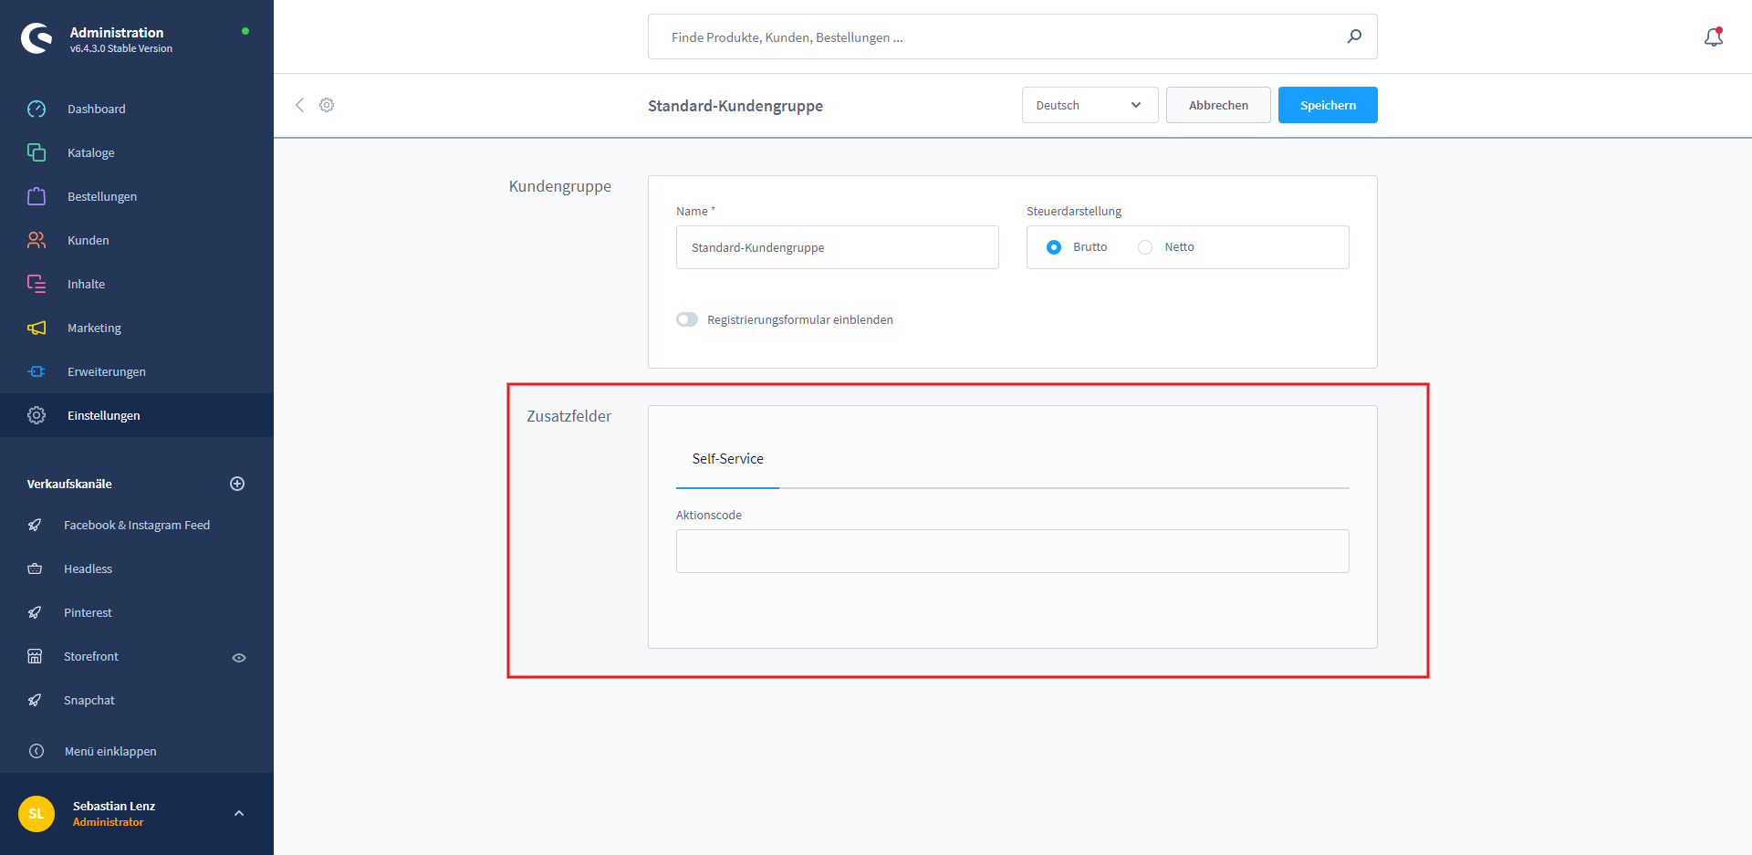This screenshot has height=855, width=1752.
Task: Click the SL user avatar
Action: 36,814
